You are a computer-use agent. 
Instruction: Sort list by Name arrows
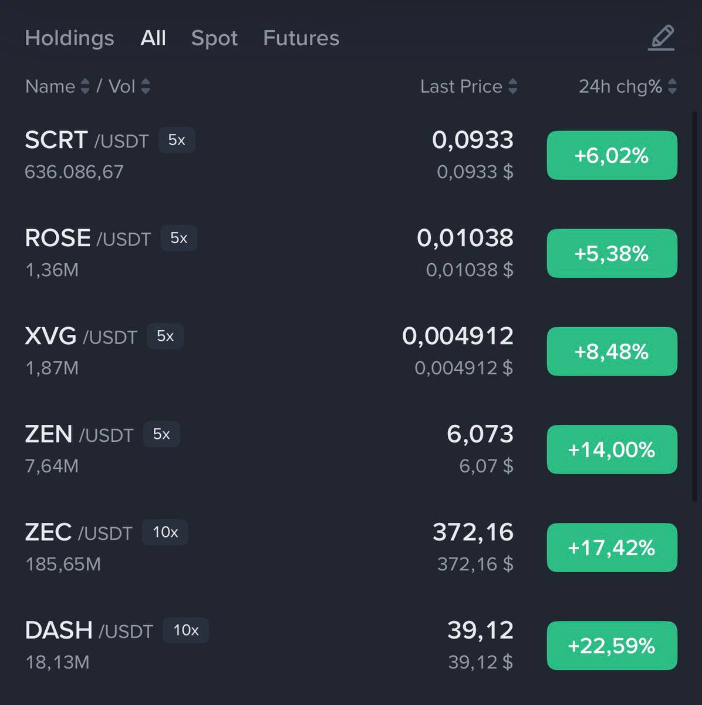tap(85, 86)
